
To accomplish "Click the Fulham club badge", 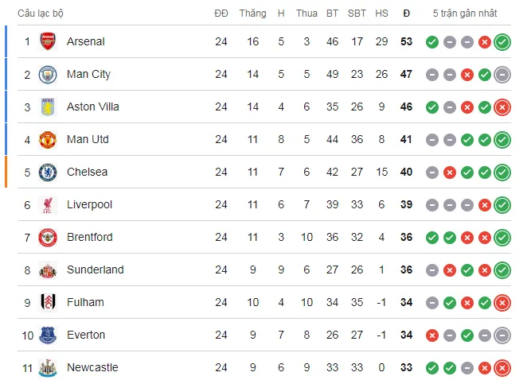I will pos(49,302).
